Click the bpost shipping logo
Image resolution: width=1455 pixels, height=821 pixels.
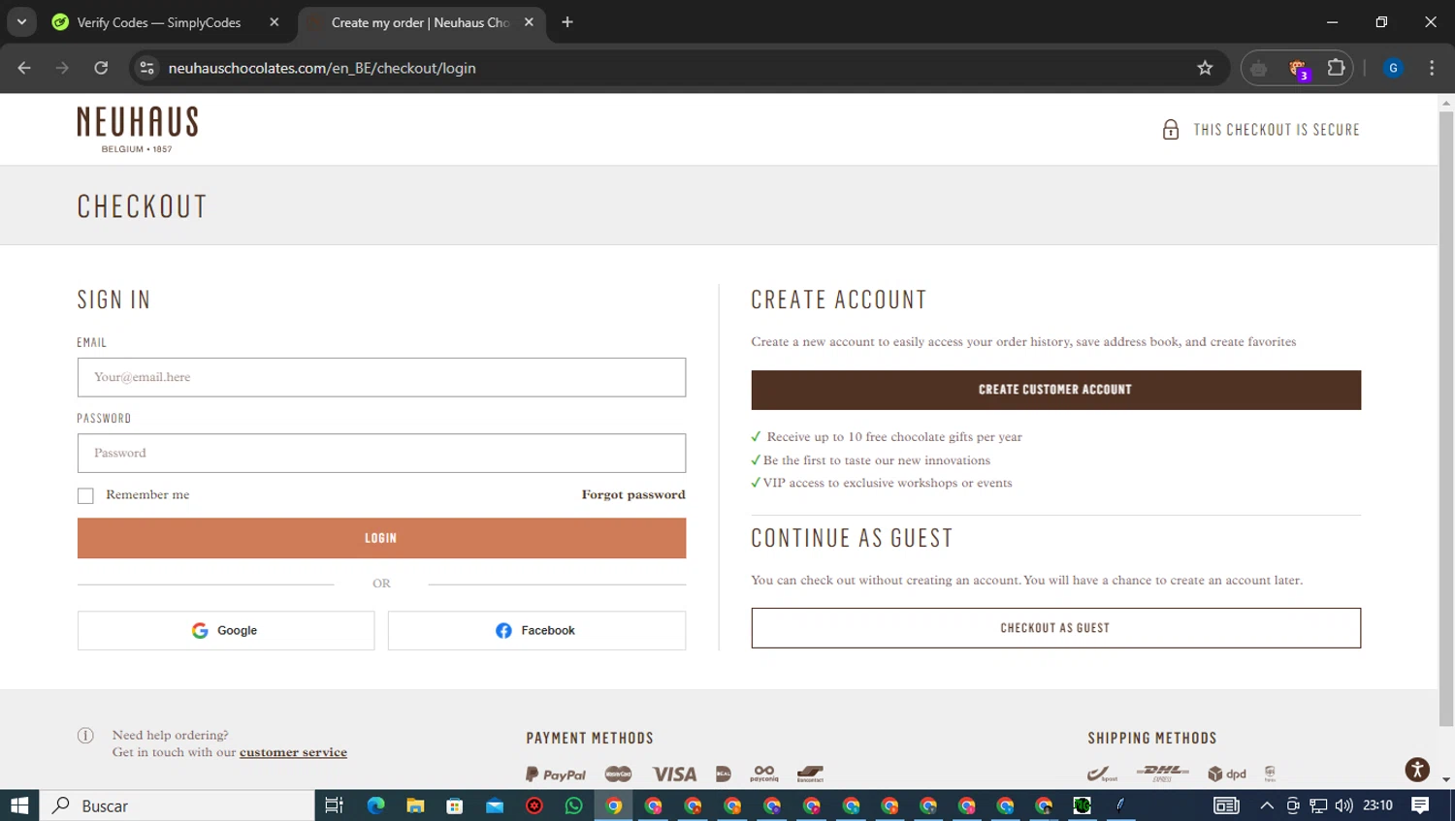point(1102,774)
